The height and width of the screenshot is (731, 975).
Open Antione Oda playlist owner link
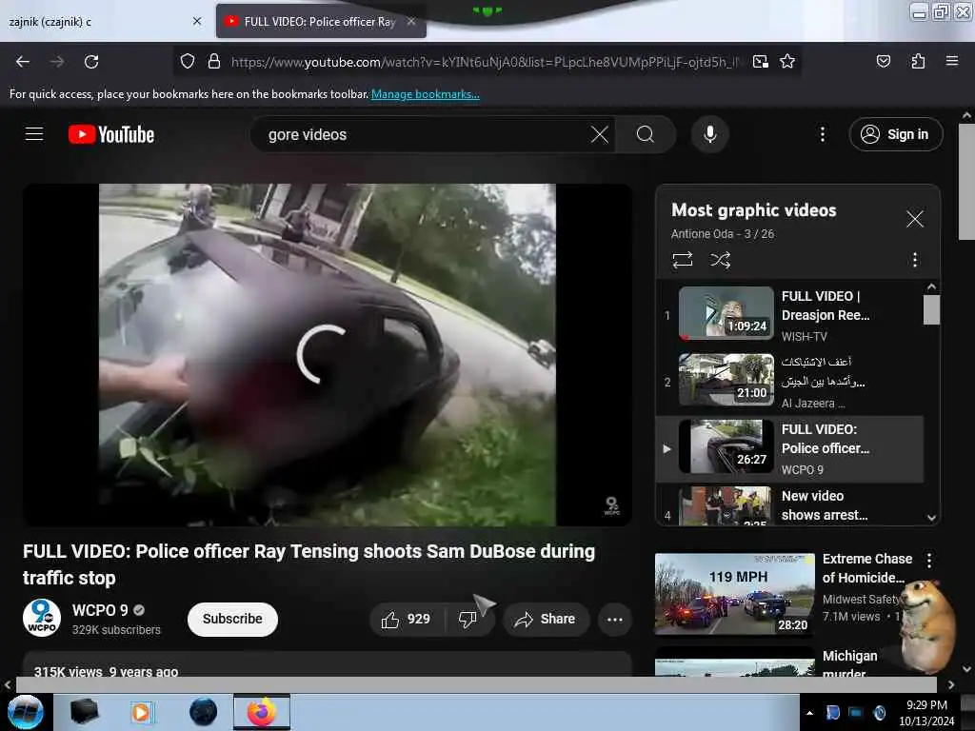702,234
